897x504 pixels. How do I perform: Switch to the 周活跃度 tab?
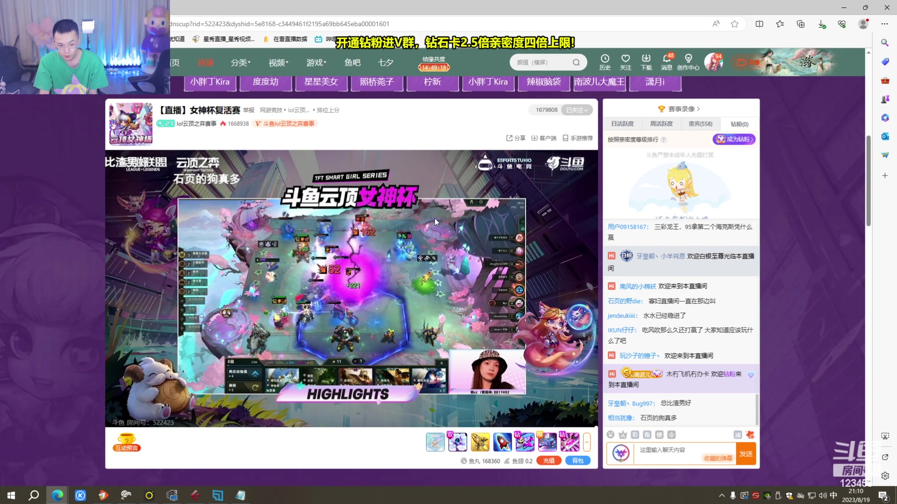coord(662,124)
